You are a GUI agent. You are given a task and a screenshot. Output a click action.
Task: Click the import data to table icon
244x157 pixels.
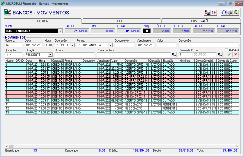[207, 12]
